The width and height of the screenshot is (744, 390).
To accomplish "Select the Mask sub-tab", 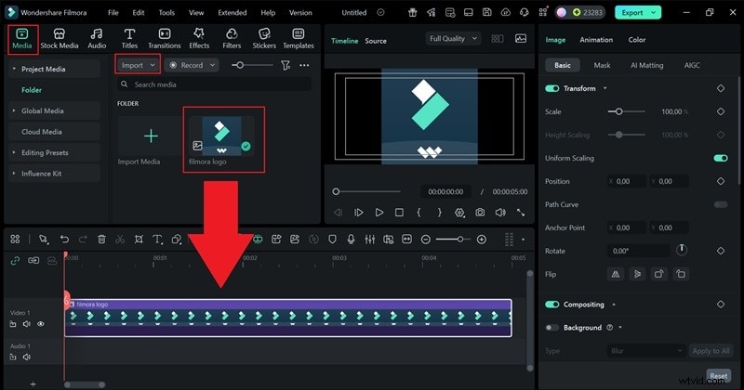I will click(x=602, y=65).
